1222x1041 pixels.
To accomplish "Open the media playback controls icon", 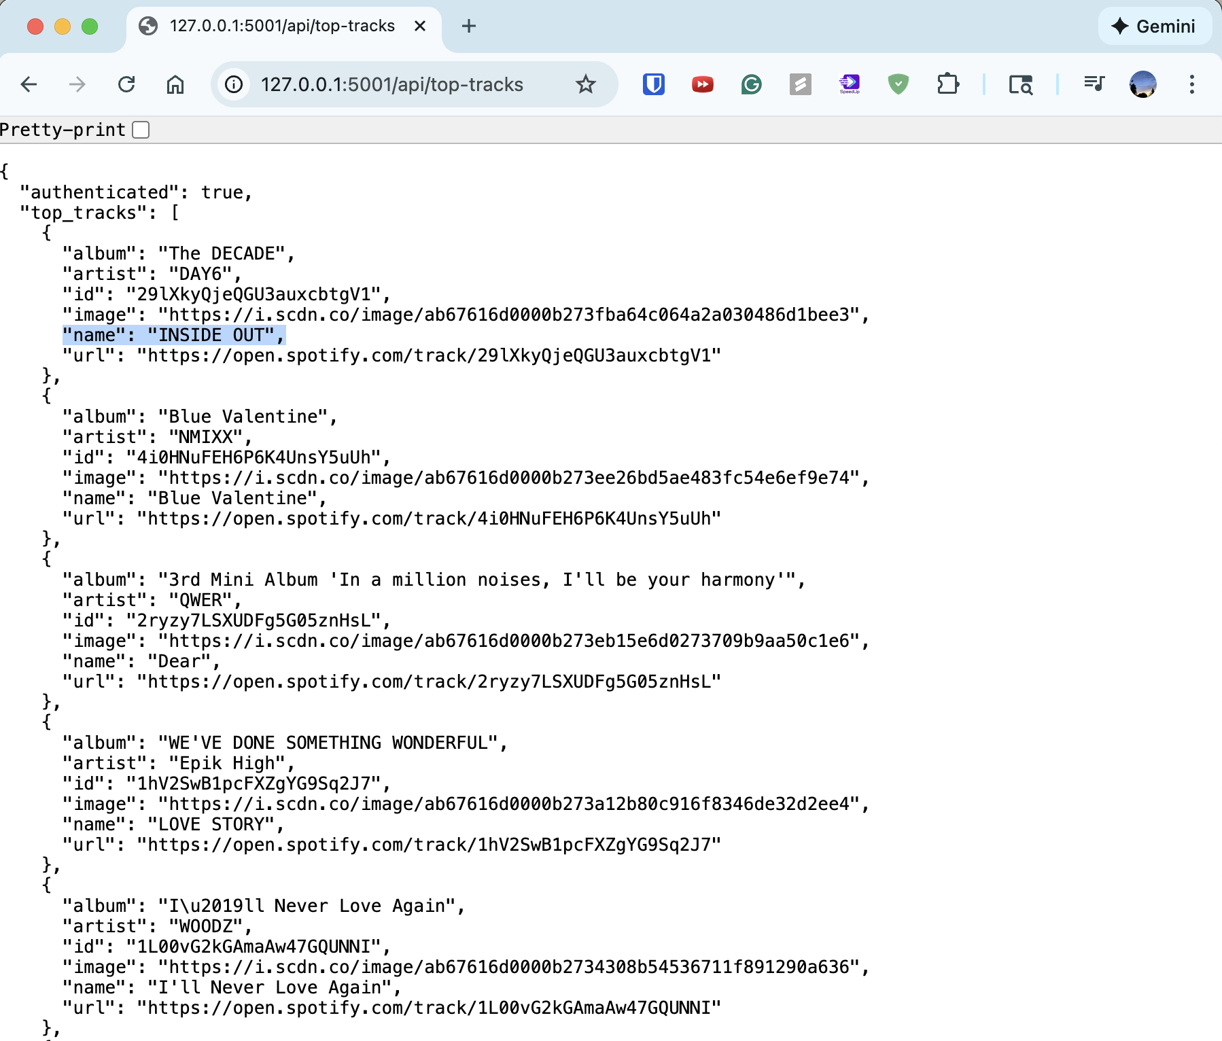I will pos(1094,84).
